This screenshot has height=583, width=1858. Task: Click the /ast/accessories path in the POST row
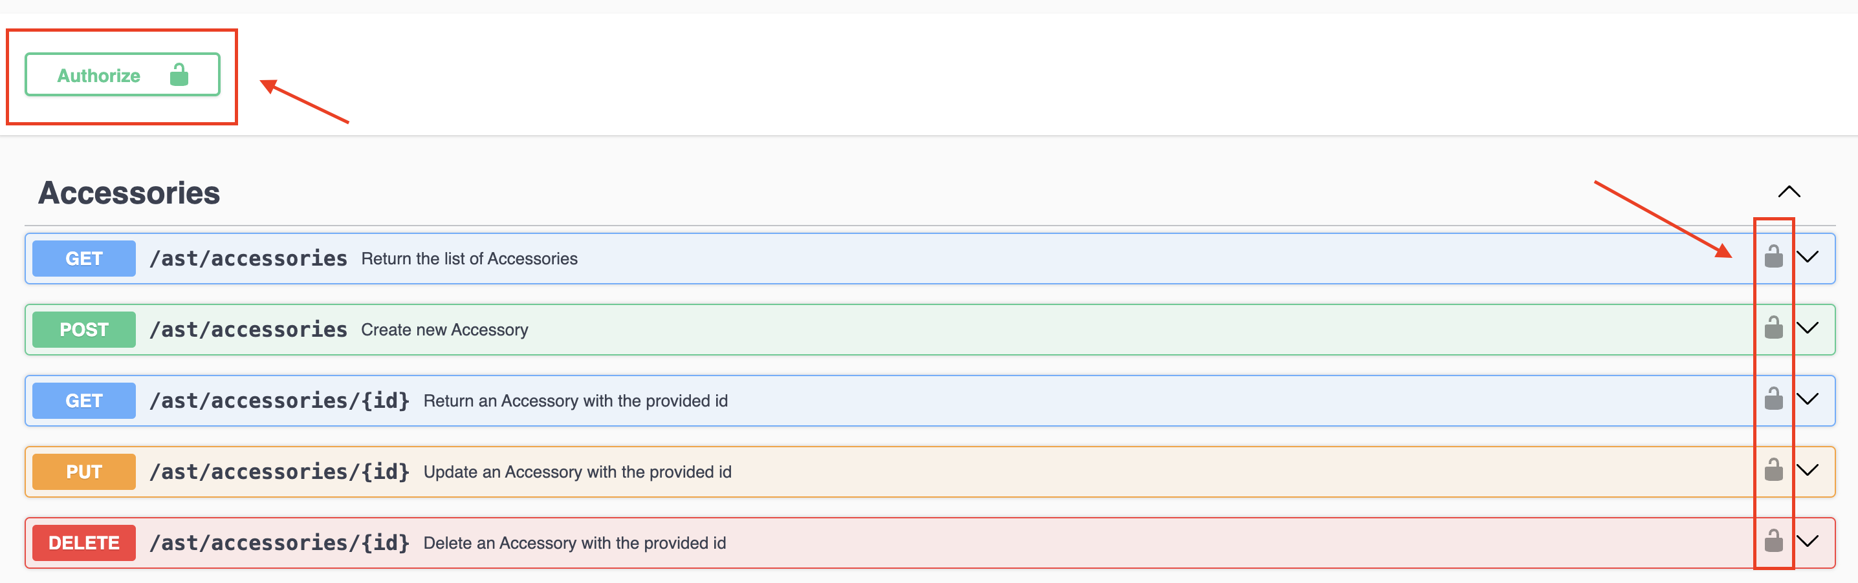pos(248,330)
